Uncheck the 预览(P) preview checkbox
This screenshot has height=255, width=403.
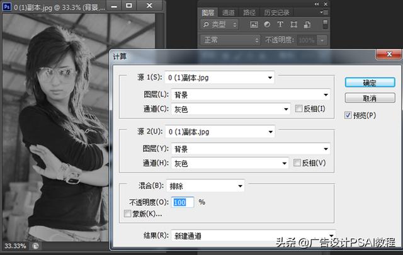tap(348, 115)
